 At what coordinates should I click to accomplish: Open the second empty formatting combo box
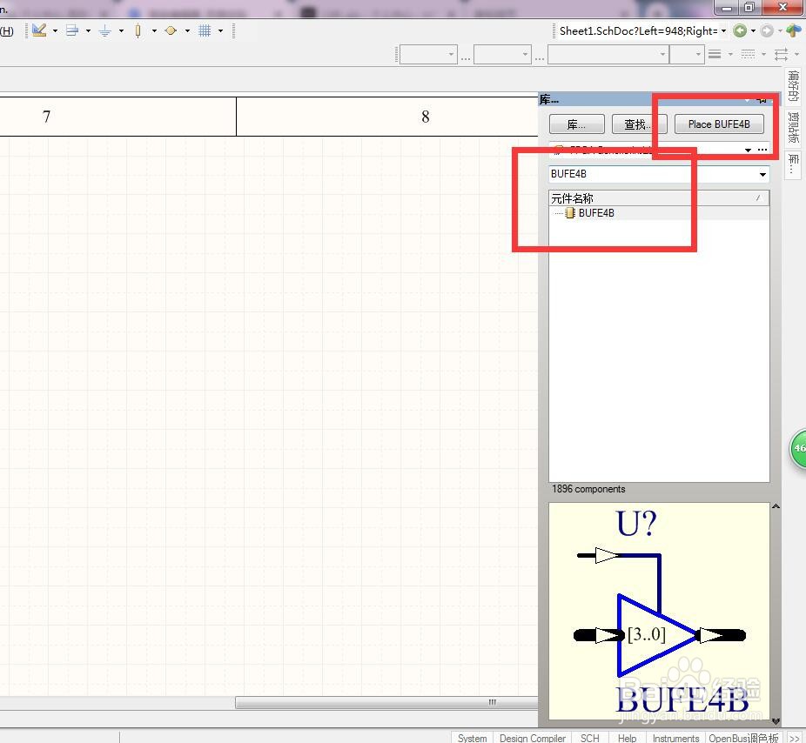(x=502, y=55)
